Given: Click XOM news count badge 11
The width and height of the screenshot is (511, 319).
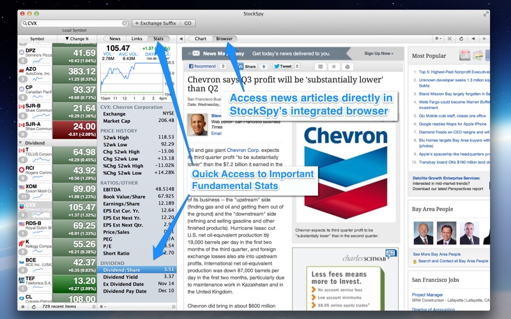Looking at the screenshot, I should click(x=23, y=197).
